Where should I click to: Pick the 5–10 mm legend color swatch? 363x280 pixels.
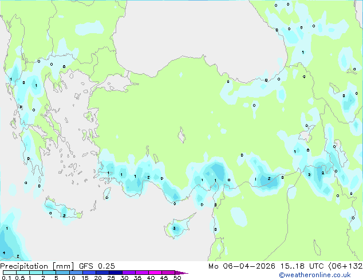click(x=62, y=273)
